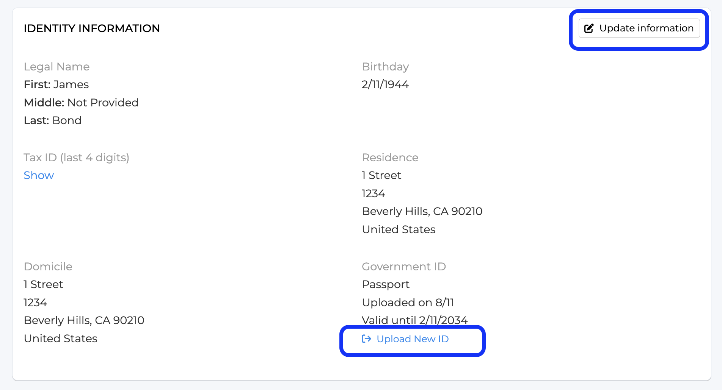Click the Residence section label

(x=390, y=158)
